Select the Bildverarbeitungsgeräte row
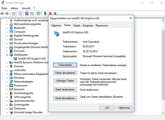The width and height of the screenshot is (165, 120). 27,24
